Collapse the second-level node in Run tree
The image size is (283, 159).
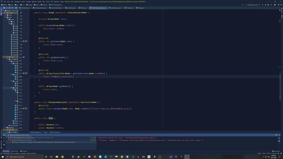coord(8,140)
